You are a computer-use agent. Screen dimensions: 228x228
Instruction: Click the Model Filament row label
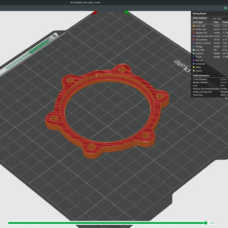pyautogui.click(x=200, y=82)
